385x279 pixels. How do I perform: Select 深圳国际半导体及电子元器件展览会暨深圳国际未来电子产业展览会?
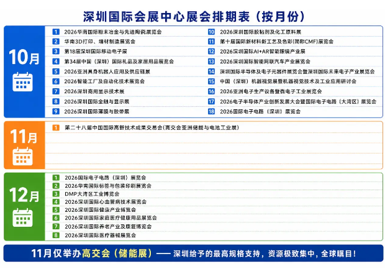297,71
